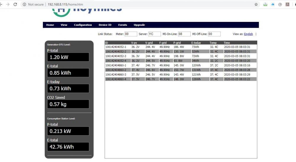This screenshot has height=162, width=296.
Task: Switch language via the English link
Action: pyautogui.click(x=248, y=34)
